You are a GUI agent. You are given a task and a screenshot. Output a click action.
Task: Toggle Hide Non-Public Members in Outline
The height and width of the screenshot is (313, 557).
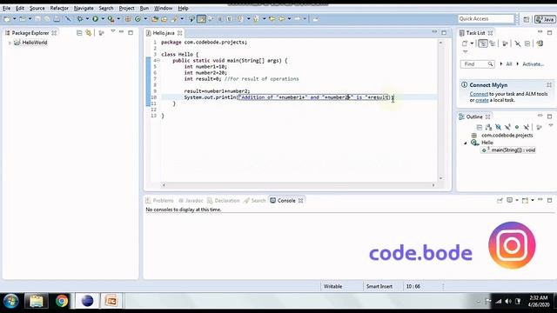point(517,127)
